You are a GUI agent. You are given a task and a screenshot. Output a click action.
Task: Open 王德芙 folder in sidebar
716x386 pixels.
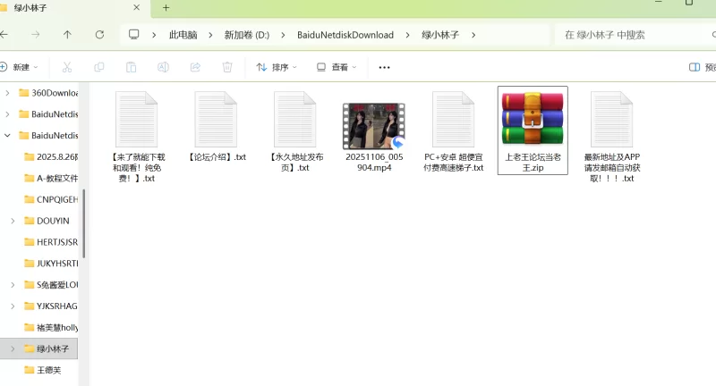pyautogui.click(x=42, y=370)
